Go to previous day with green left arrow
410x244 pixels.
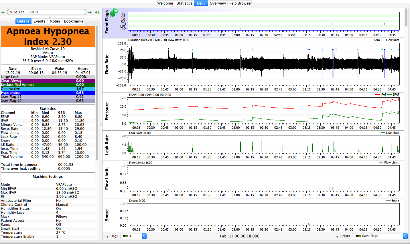pyautogui.click(x=3, y=12)
